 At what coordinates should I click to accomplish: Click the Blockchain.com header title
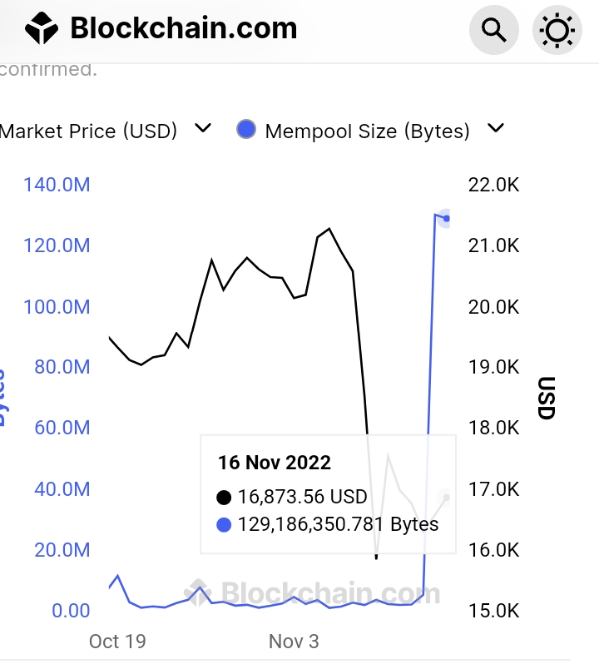[x=183, y=28]
